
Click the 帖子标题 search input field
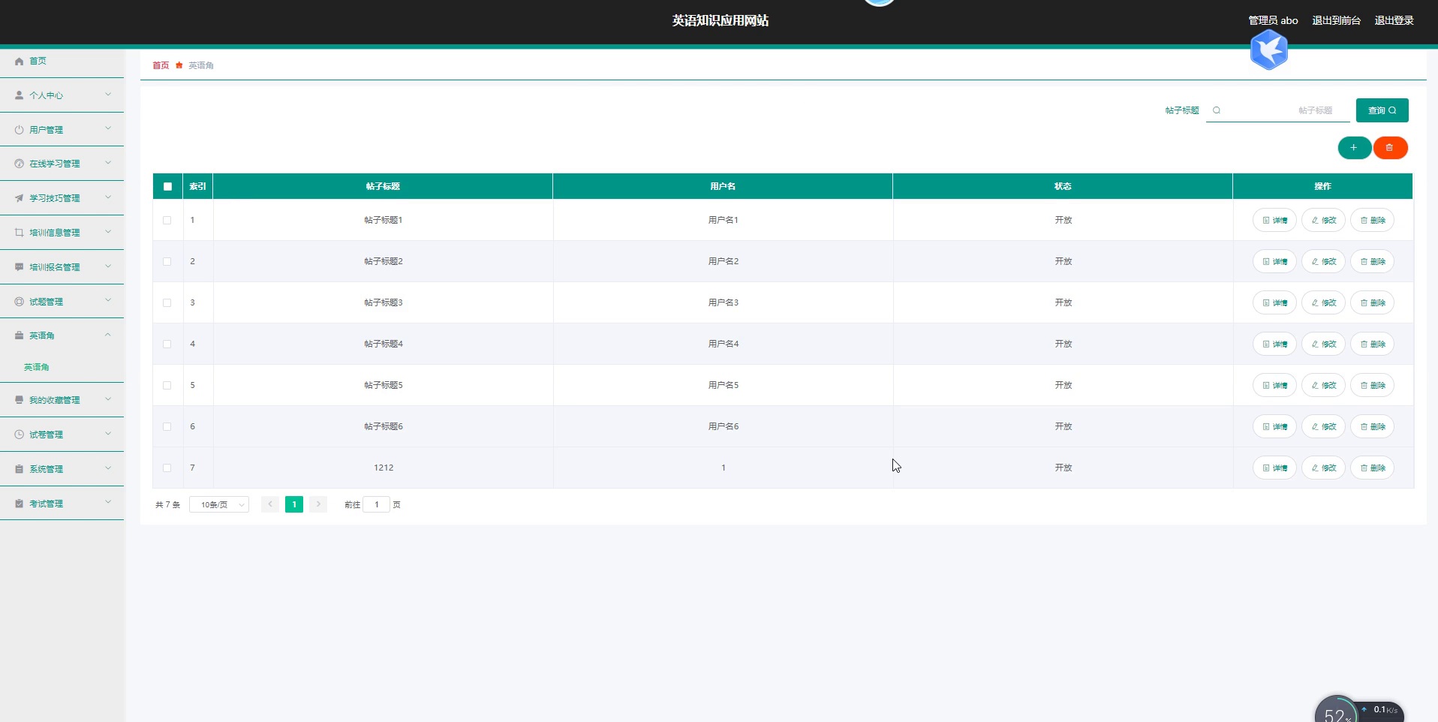[1278, 110]
